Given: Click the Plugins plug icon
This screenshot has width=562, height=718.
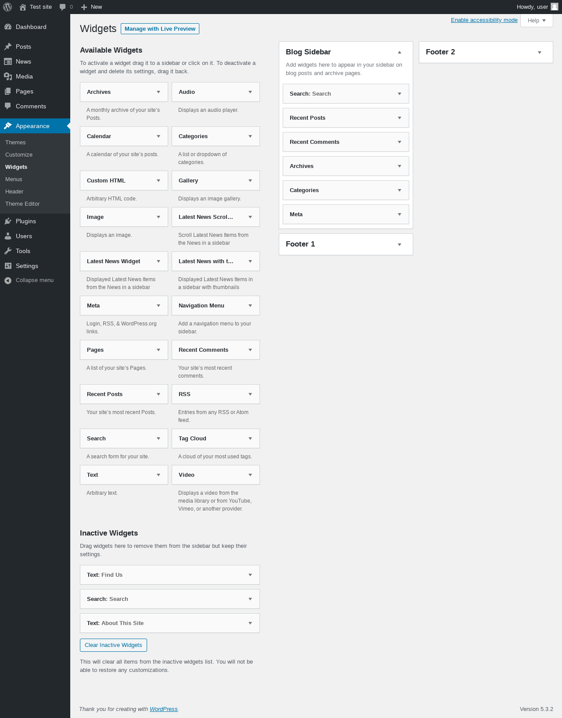Looking at the screenshot, I should 8,221.
